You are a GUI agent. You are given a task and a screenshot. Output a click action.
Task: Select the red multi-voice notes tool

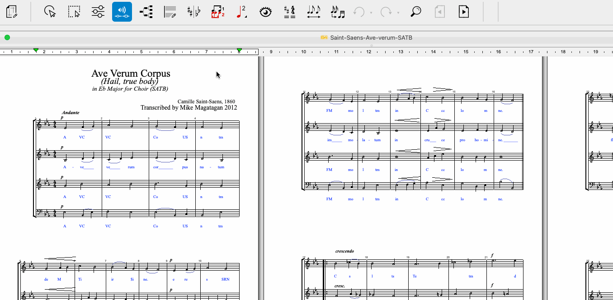click(x=218, y=12)
